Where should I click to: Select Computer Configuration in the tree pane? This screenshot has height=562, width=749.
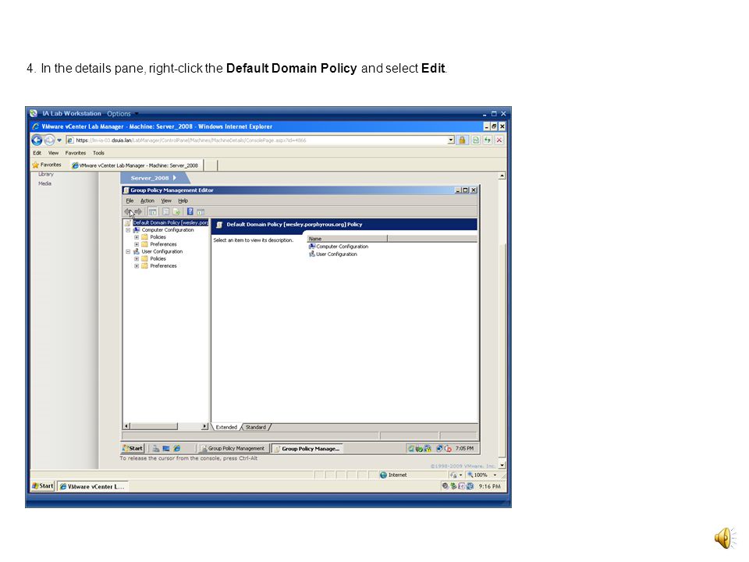(x=168, y=229)
